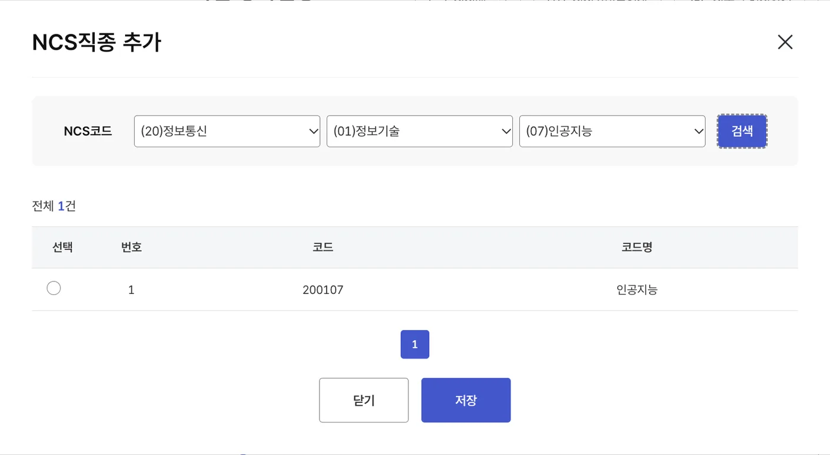Click the NCS직종 추가 dialog title

pos(97,43)
